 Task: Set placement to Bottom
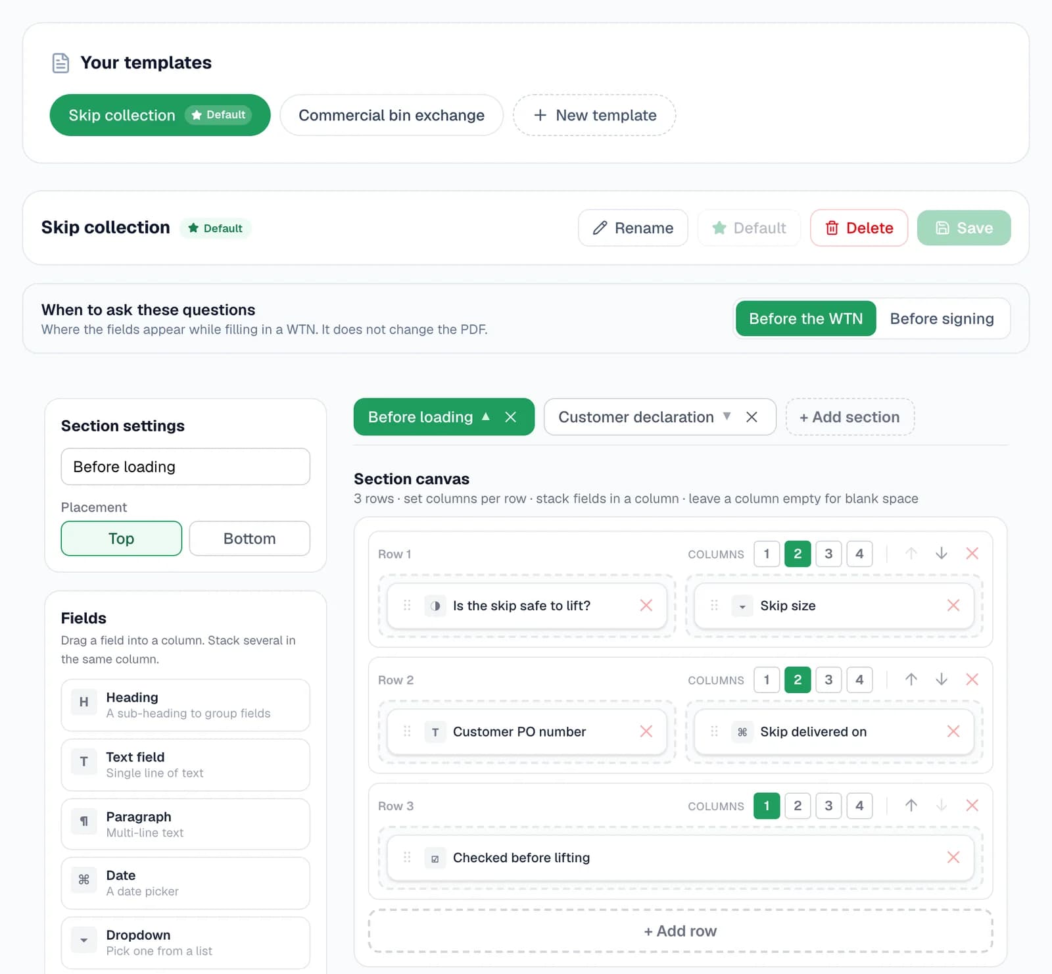tap(249, 539)
